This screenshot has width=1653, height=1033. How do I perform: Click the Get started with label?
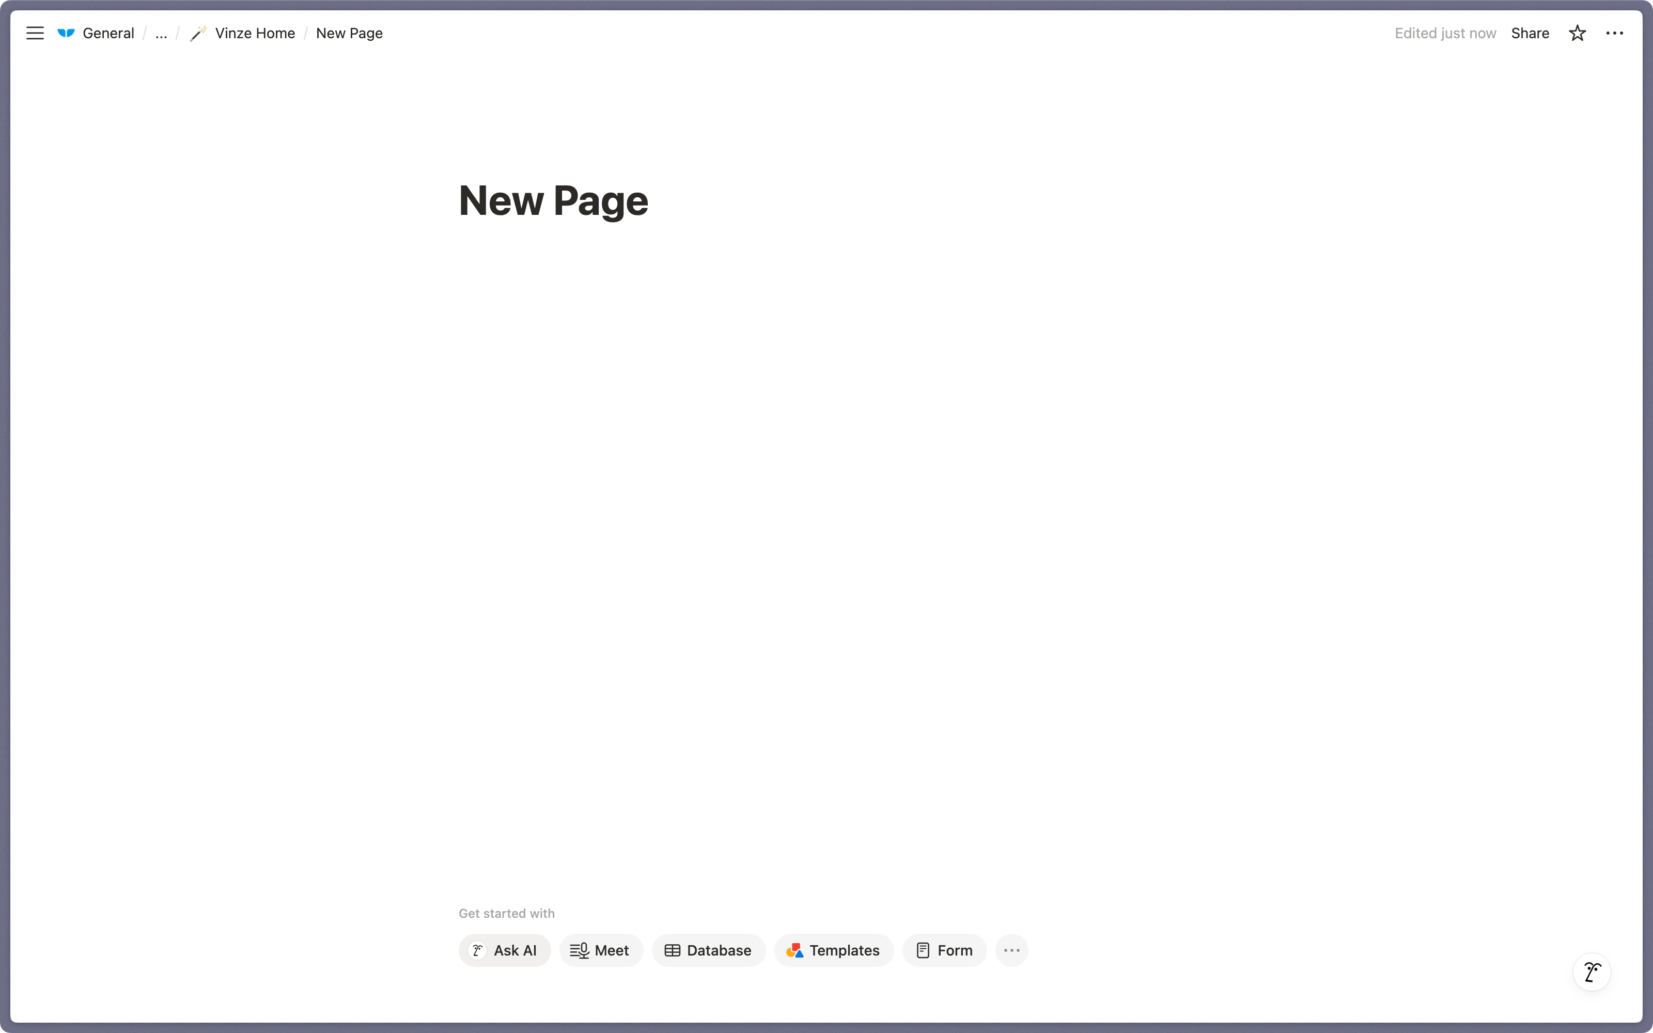pyautogui.click(x=506, y=913)
